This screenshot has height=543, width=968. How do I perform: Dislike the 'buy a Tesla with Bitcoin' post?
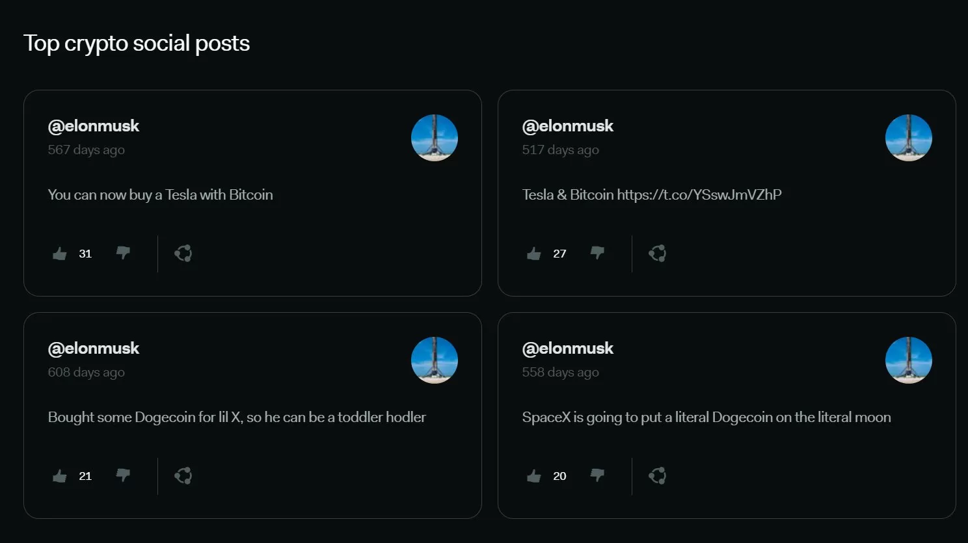(123, 253)
